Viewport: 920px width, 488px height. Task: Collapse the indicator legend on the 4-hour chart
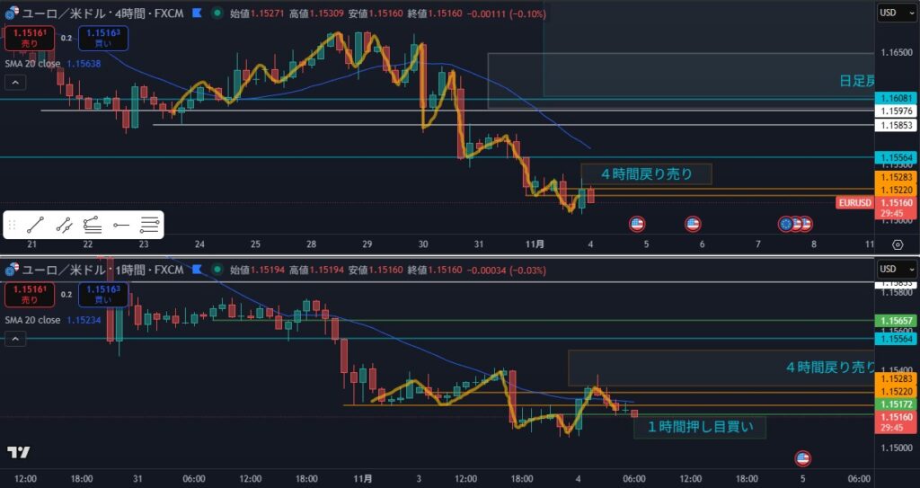tap(15, 83)
